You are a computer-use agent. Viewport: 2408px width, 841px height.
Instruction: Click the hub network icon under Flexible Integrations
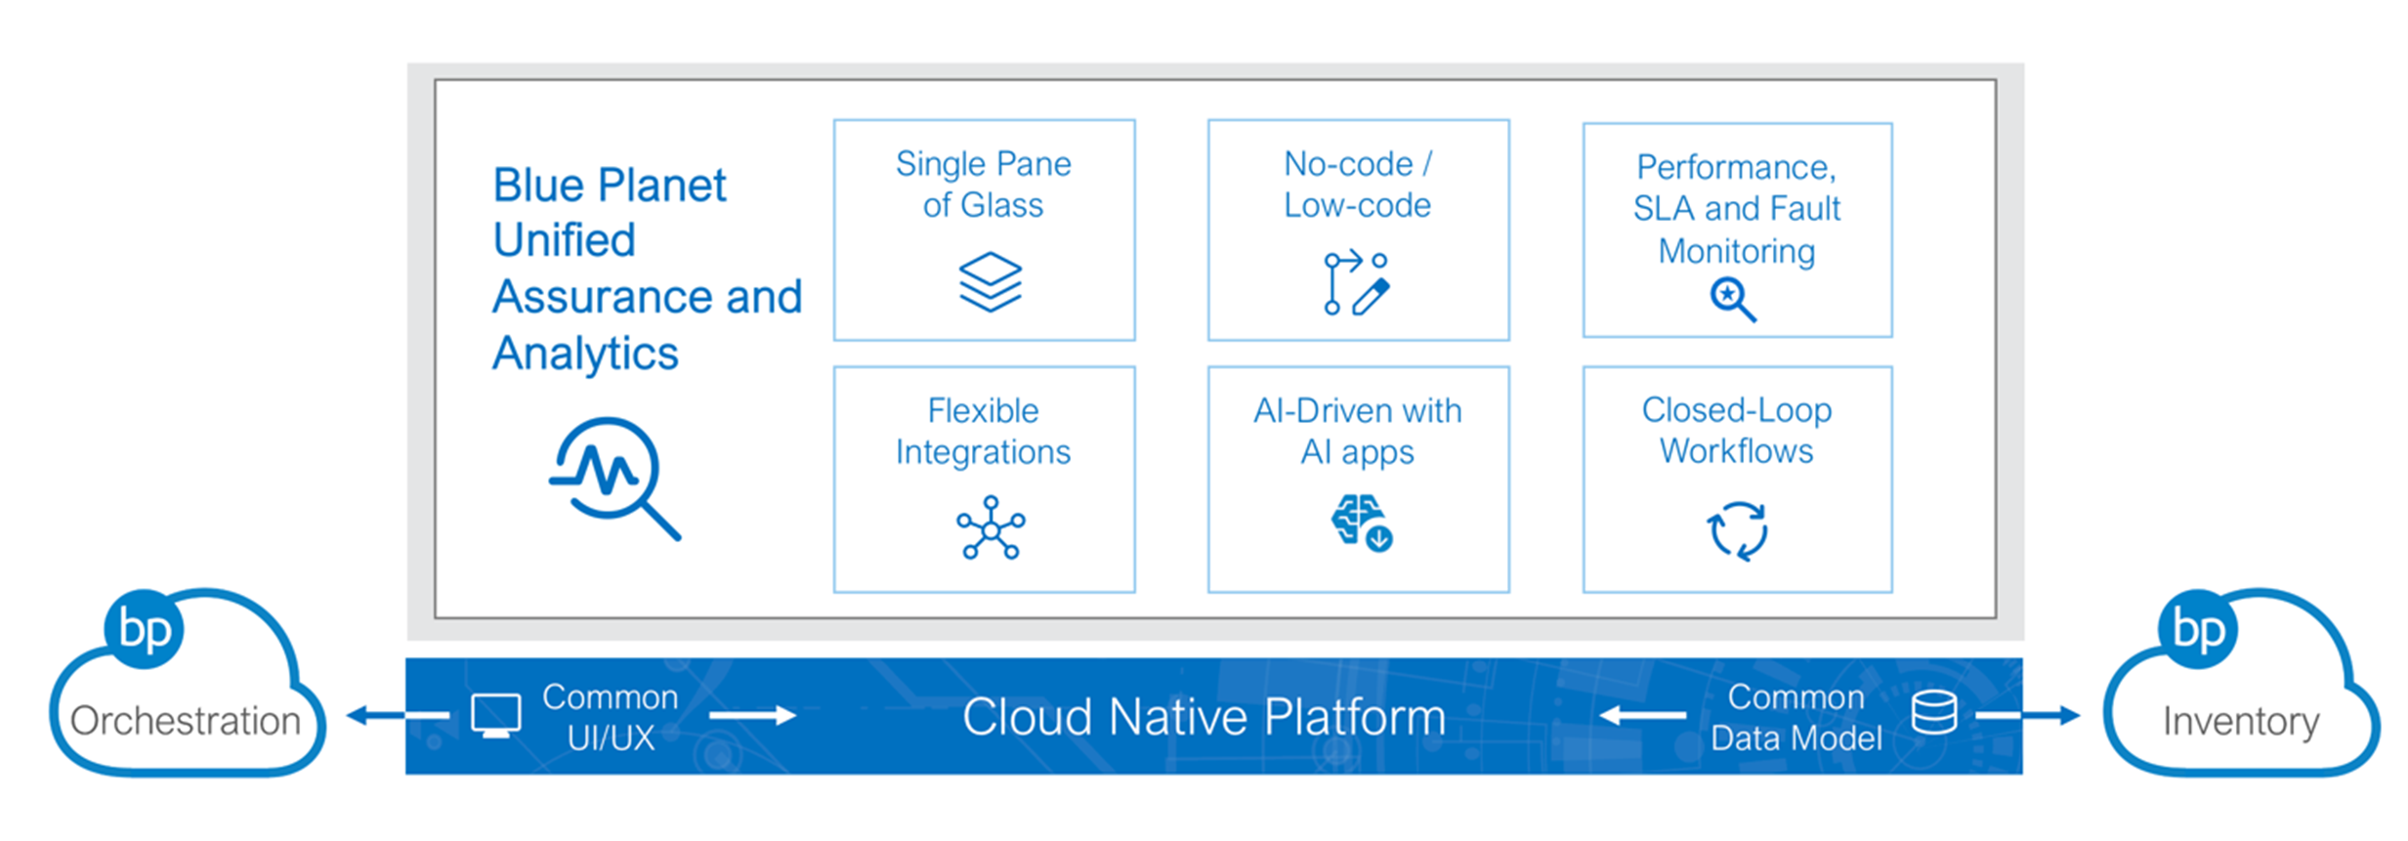click(991, 527)
